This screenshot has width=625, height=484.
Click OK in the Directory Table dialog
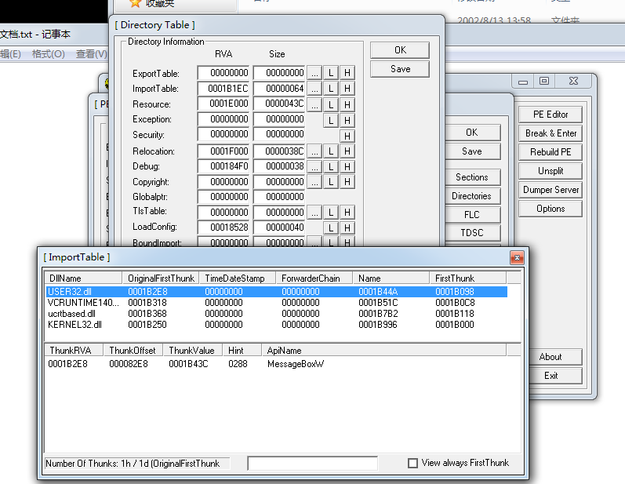(400, 50)
